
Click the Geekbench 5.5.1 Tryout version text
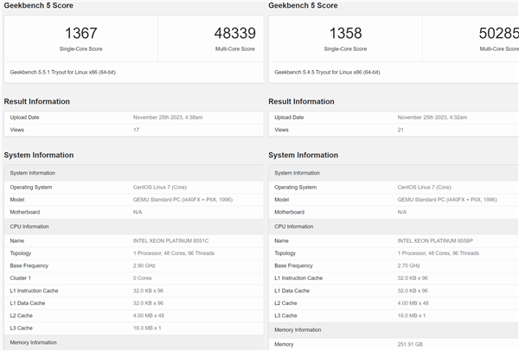point(64,72)
